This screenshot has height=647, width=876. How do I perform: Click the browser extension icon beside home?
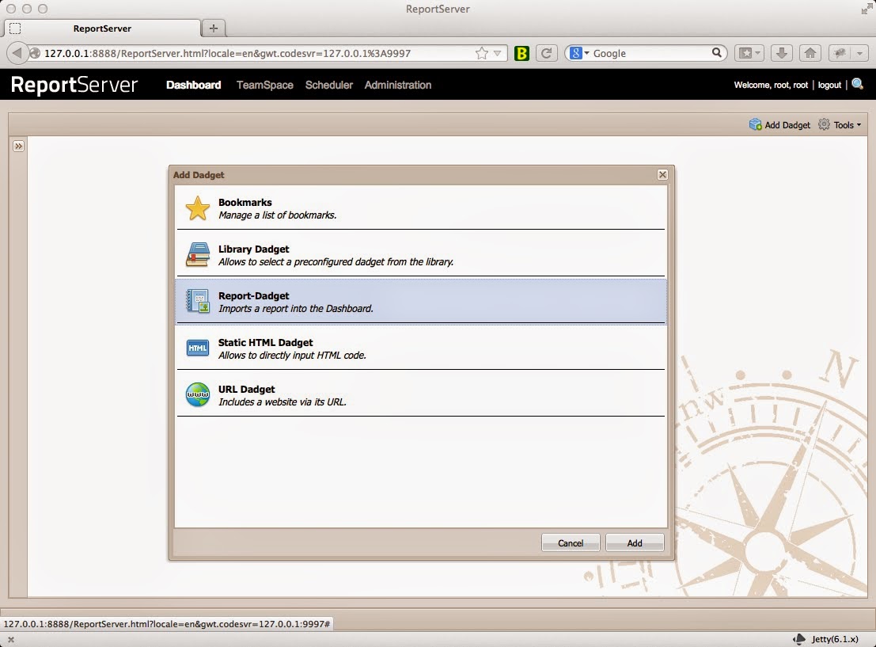839,53
